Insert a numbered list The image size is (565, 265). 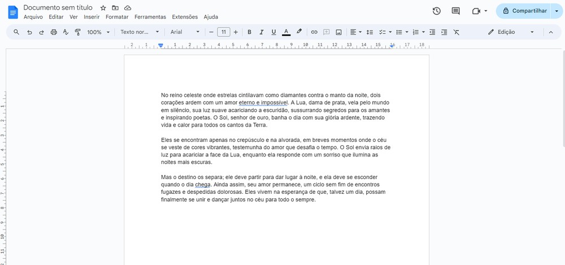click(415, 32)
